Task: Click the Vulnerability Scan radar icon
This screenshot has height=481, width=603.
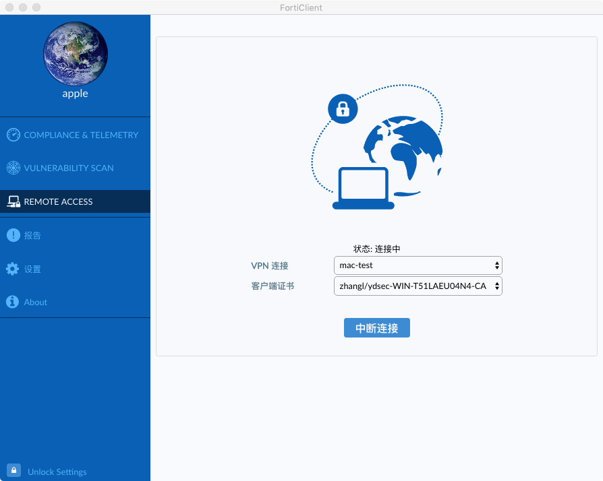Action: coord(13,168)
